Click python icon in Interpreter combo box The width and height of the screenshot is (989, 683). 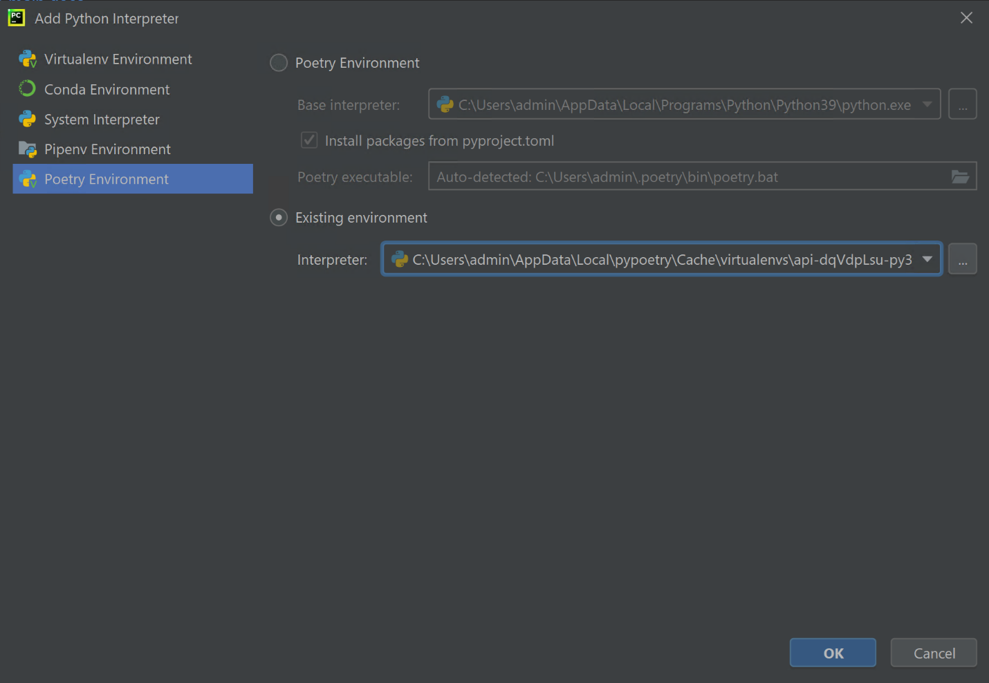tap(400, 259)
